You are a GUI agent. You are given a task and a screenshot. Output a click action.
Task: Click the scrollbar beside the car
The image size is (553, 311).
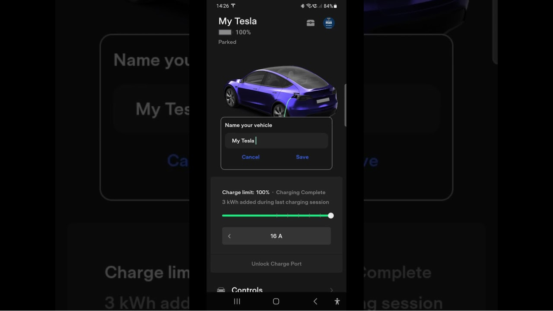[345, 105]
